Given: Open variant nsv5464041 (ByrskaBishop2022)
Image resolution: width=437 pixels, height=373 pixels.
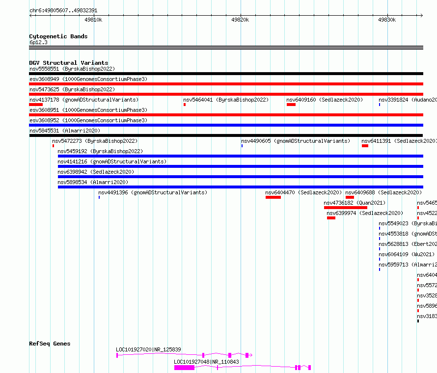Looking at the screenshot, I should (226, 100).
